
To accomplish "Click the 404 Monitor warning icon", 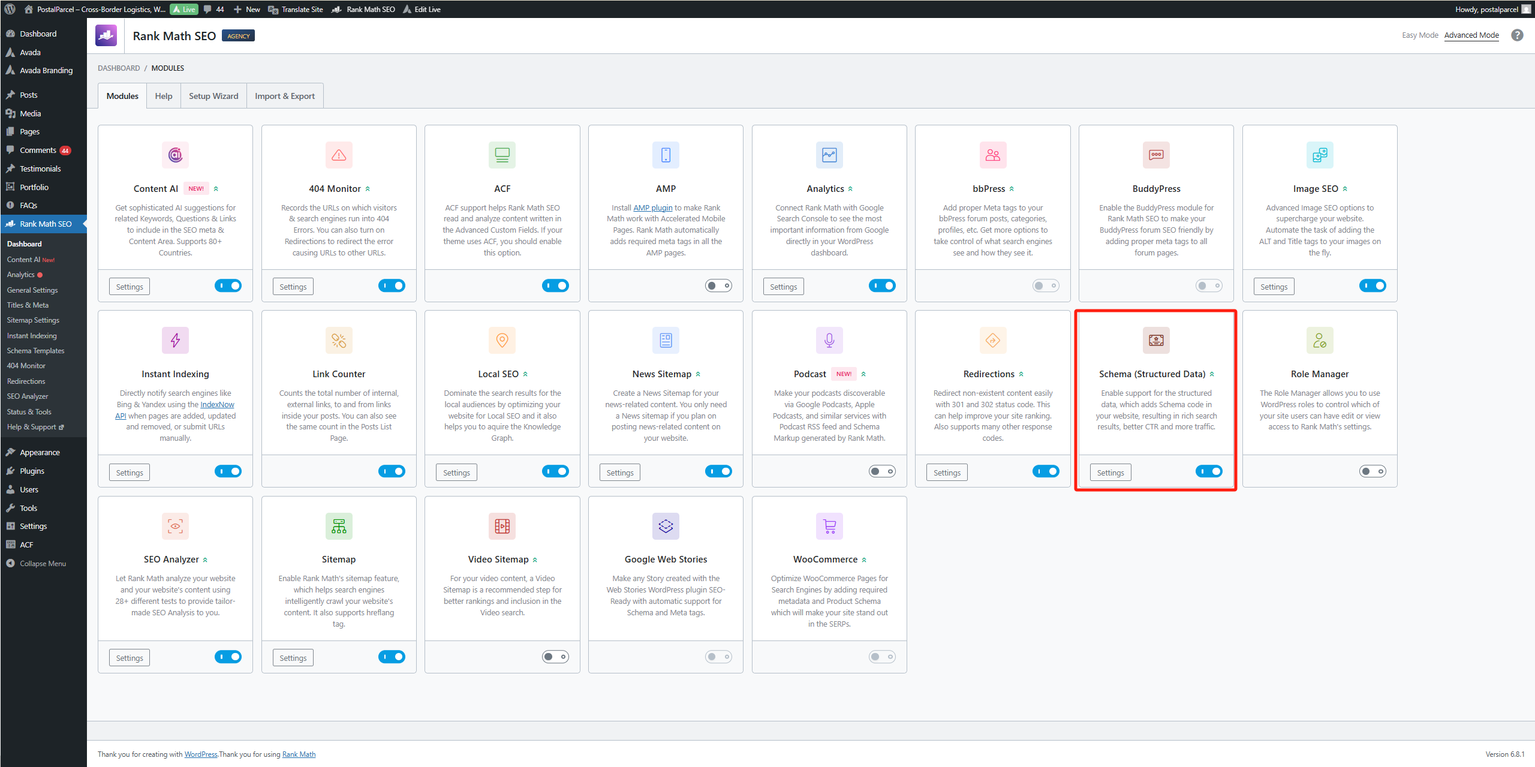I will tap(339, 155).
